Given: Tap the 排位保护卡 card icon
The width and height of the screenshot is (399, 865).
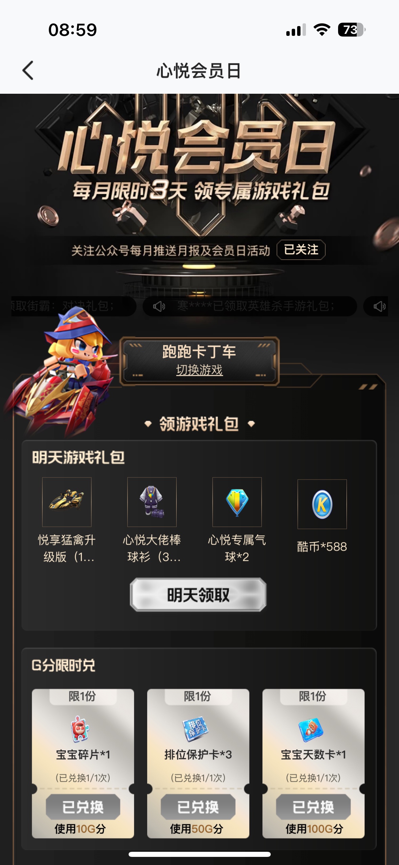Looking at the screenshot, I should tap(196, 729).
